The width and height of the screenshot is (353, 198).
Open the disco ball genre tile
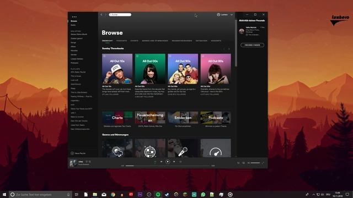click(150, 148)
